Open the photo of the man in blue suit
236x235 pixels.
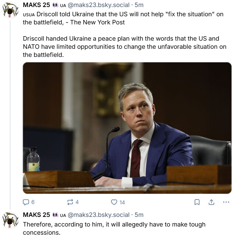click(127, 128)
